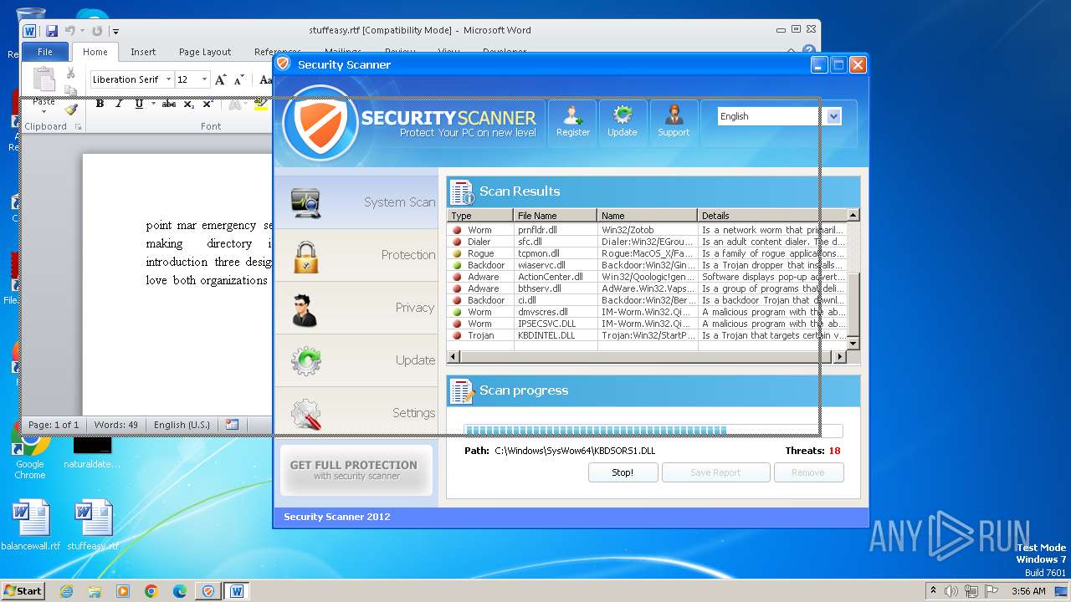Select the IPSECSVC.DLL worm row
1071x602 pixels.
(x=647, y=324)
